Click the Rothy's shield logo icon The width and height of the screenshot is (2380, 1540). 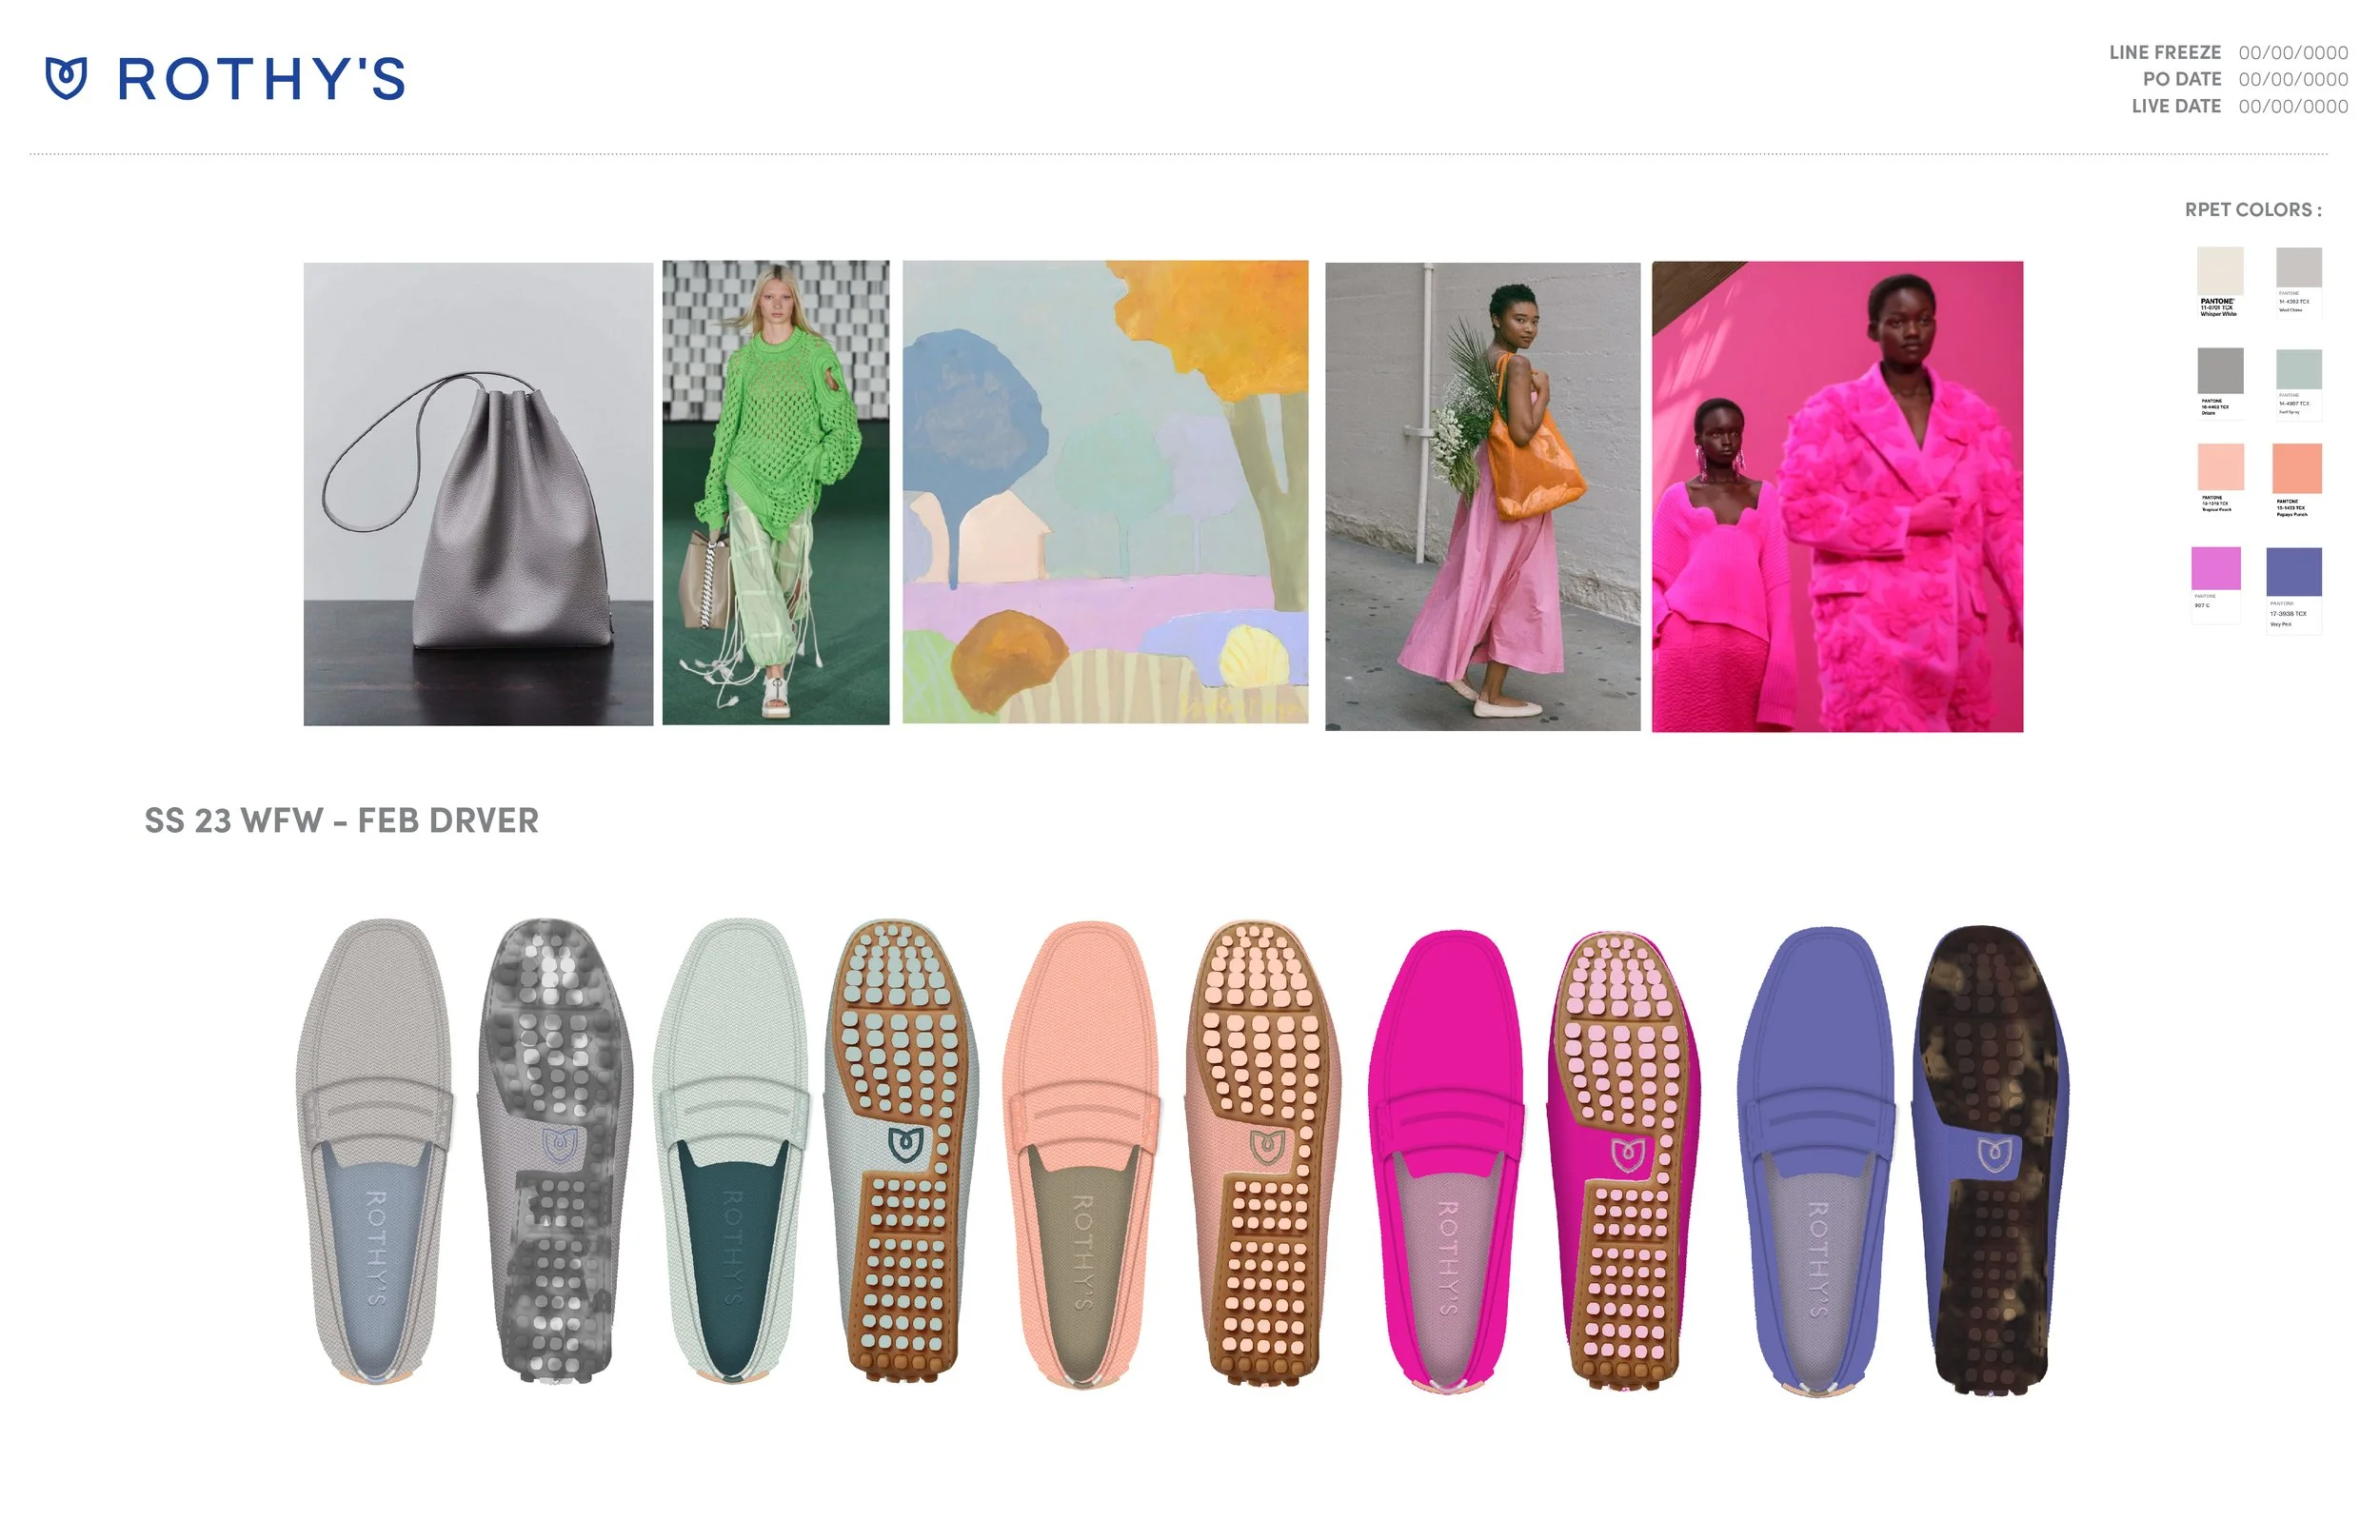[x=66, y=78]
